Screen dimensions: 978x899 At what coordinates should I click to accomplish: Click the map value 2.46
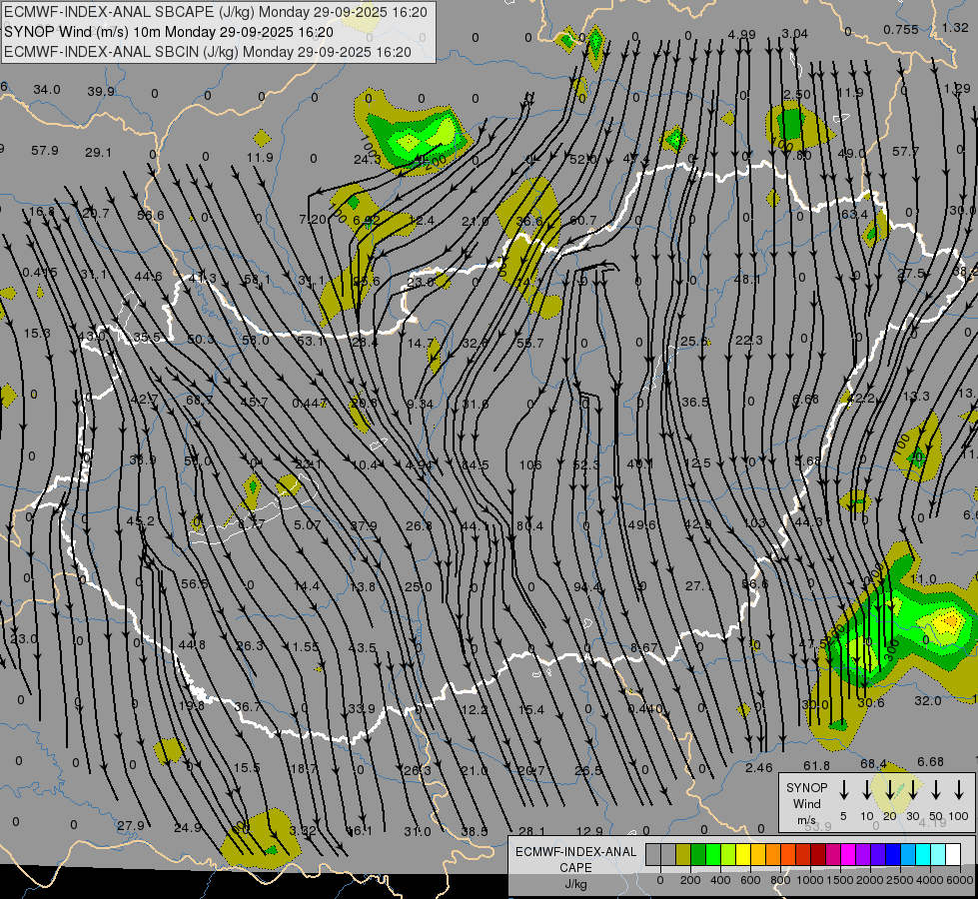pyautogui.click(x=758, y=767)
